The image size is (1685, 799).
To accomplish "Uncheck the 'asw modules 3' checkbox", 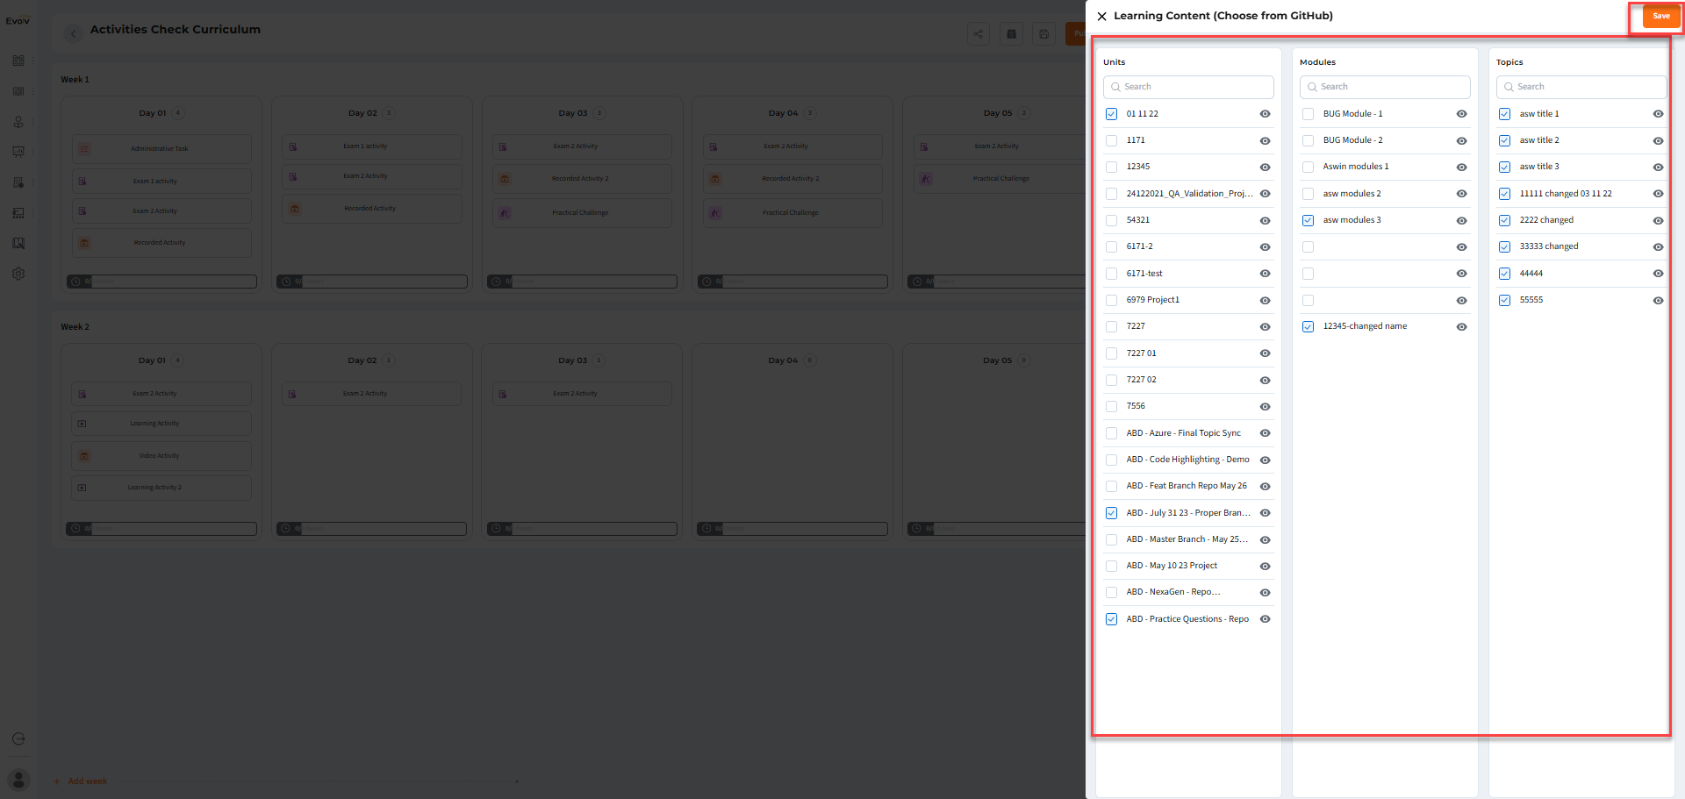I will pyautogui.click(x=1309, y=220).
